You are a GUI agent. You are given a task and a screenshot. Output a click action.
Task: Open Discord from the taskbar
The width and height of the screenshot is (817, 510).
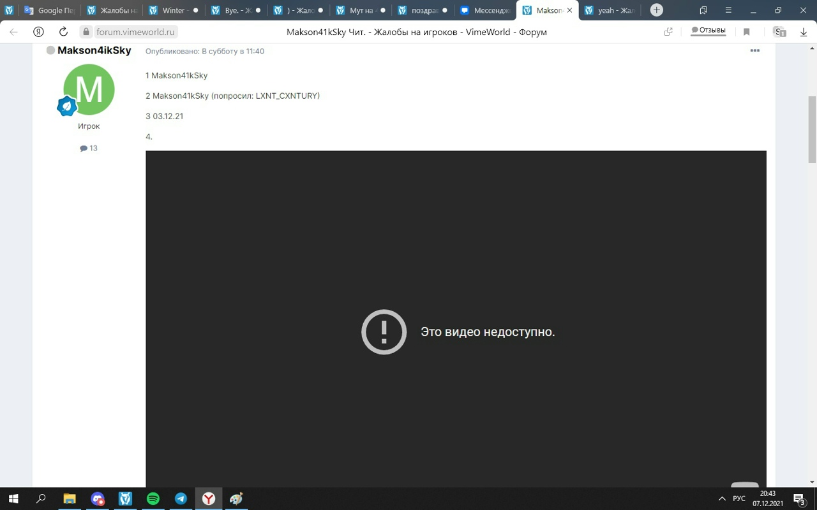pos(97,499)
